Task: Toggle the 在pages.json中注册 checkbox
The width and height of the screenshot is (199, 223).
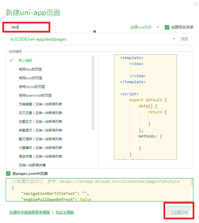Action: coord(8,174)
